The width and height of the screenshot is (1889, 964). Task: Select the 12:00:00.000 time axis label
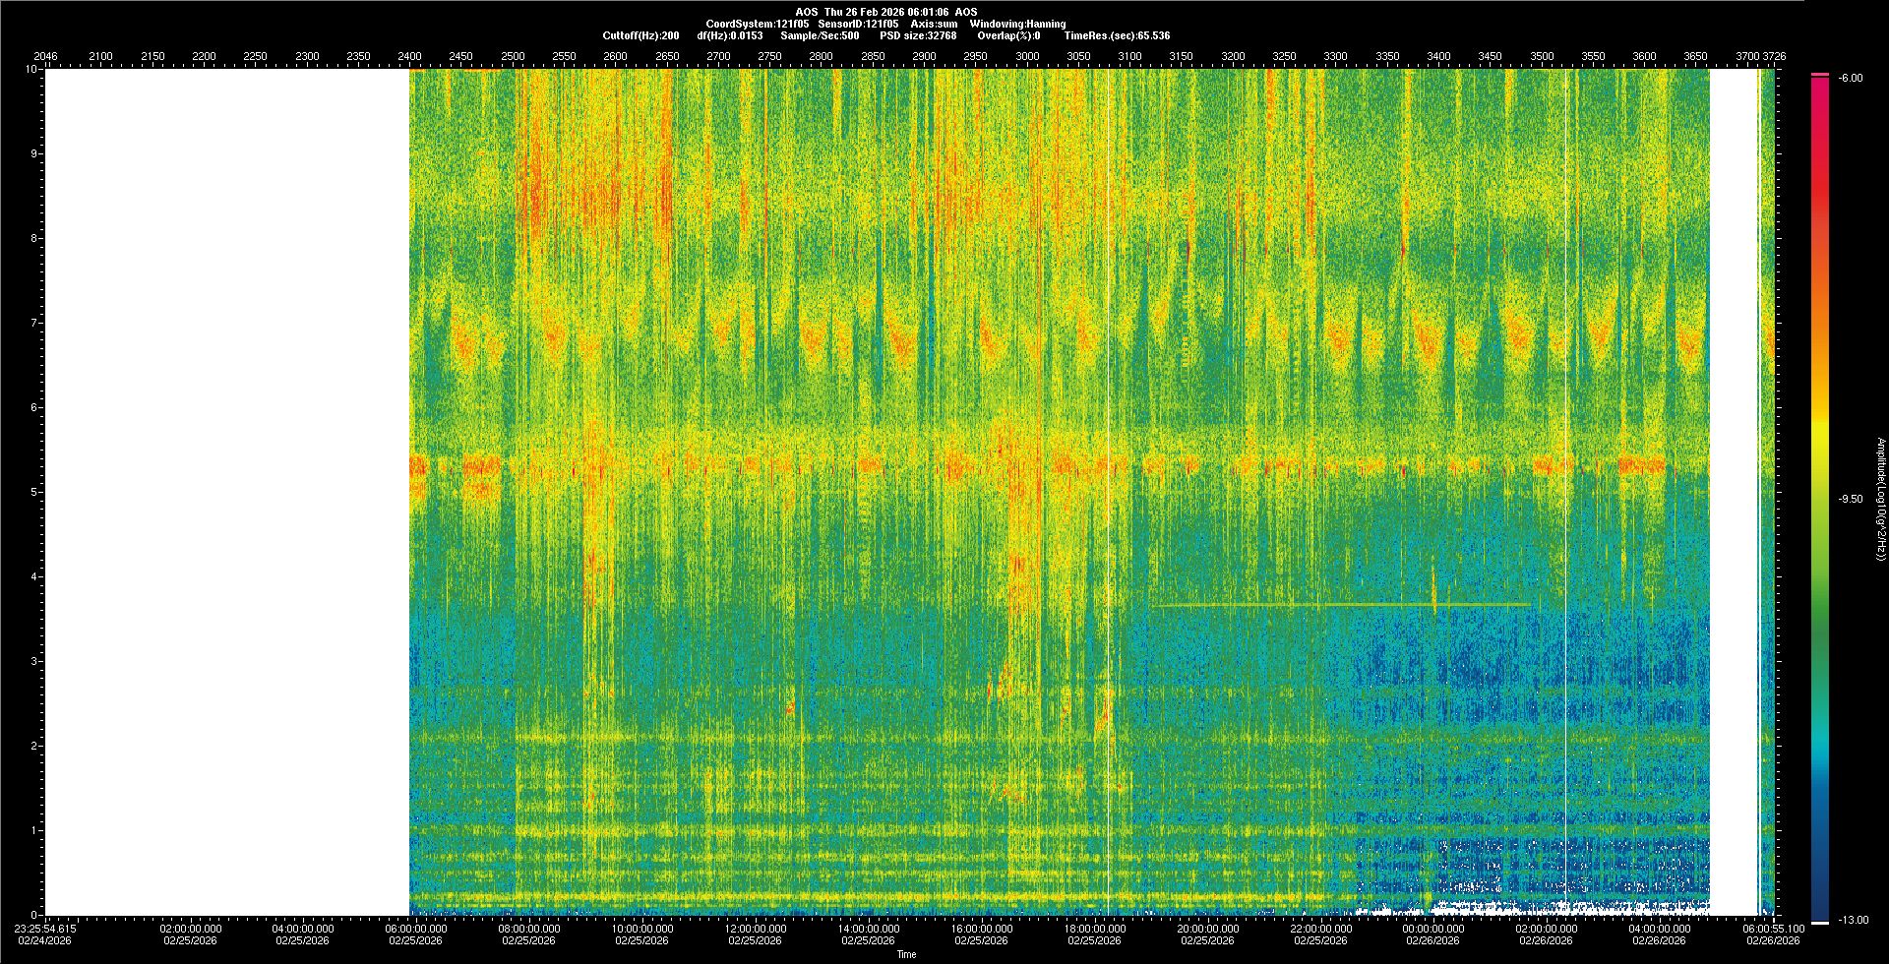pyautogui.click(x=756, y=929)
